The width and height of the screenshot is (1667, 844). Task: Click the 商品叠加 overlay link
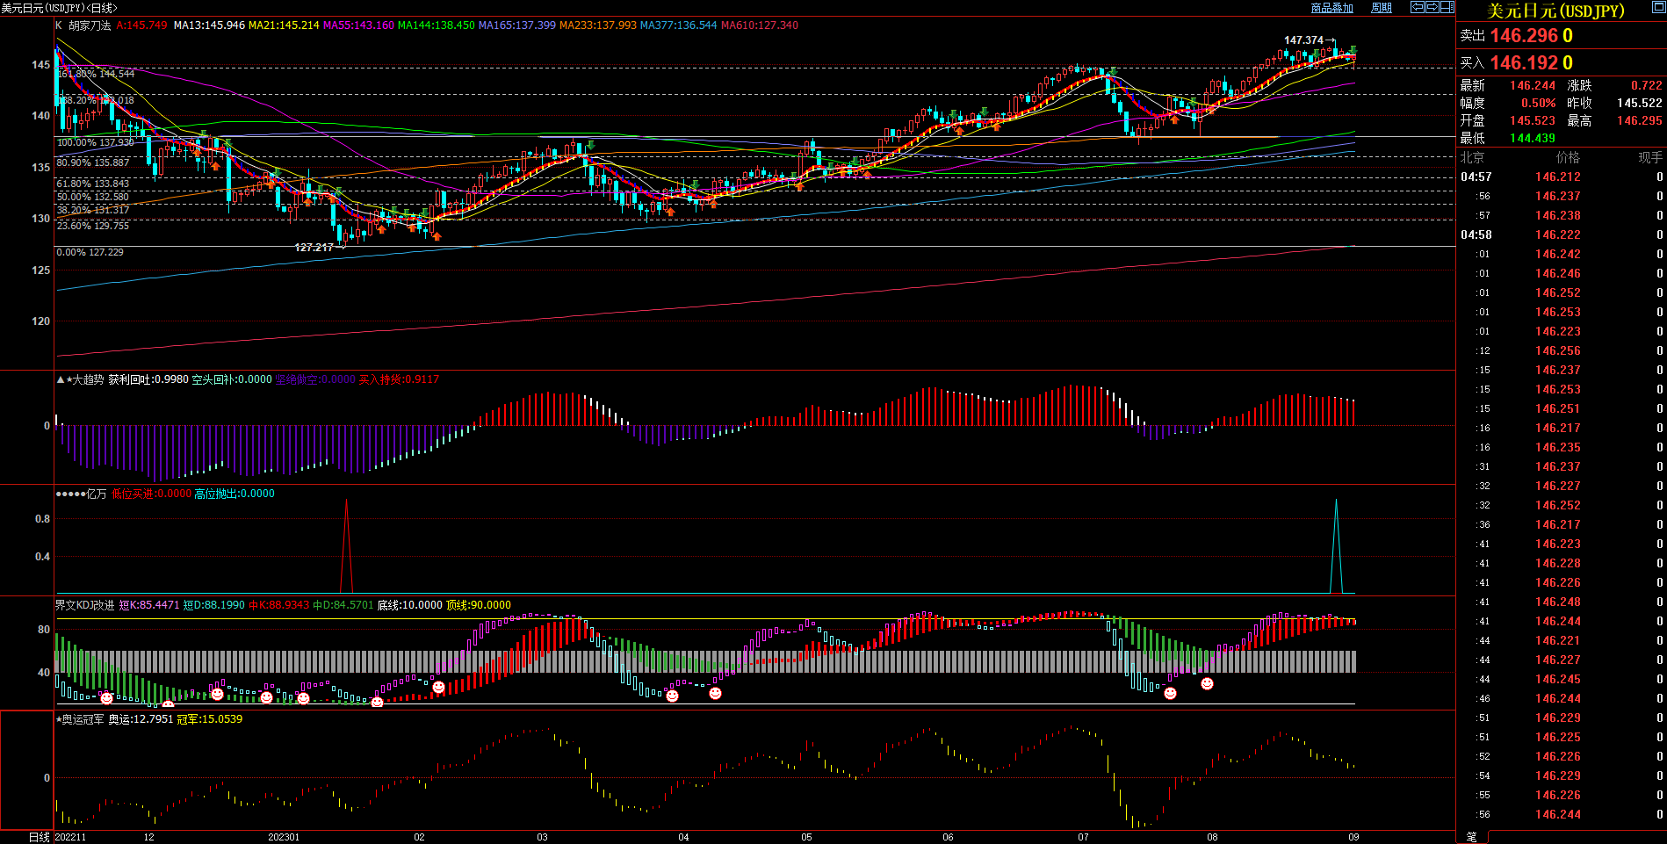(1331, 8)
